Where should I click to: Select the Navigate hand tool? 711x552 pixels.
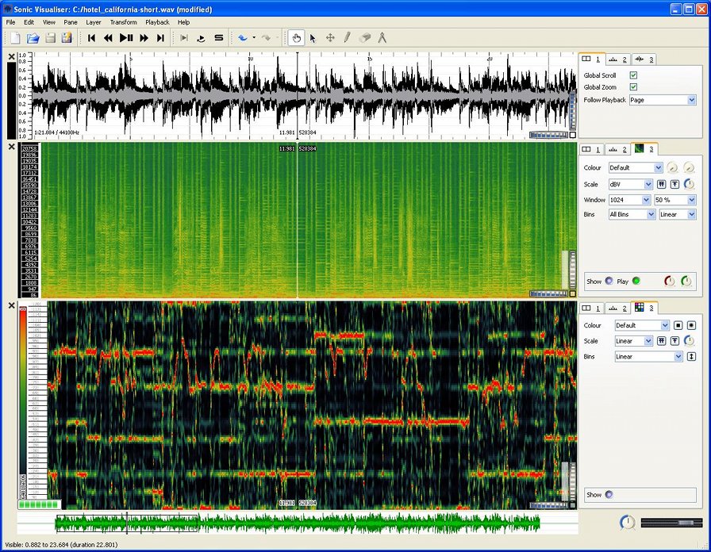[x=296, y=38]
